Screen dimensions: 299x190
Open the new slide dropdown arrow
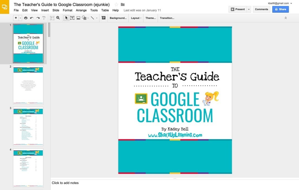(x=20, y=18)
